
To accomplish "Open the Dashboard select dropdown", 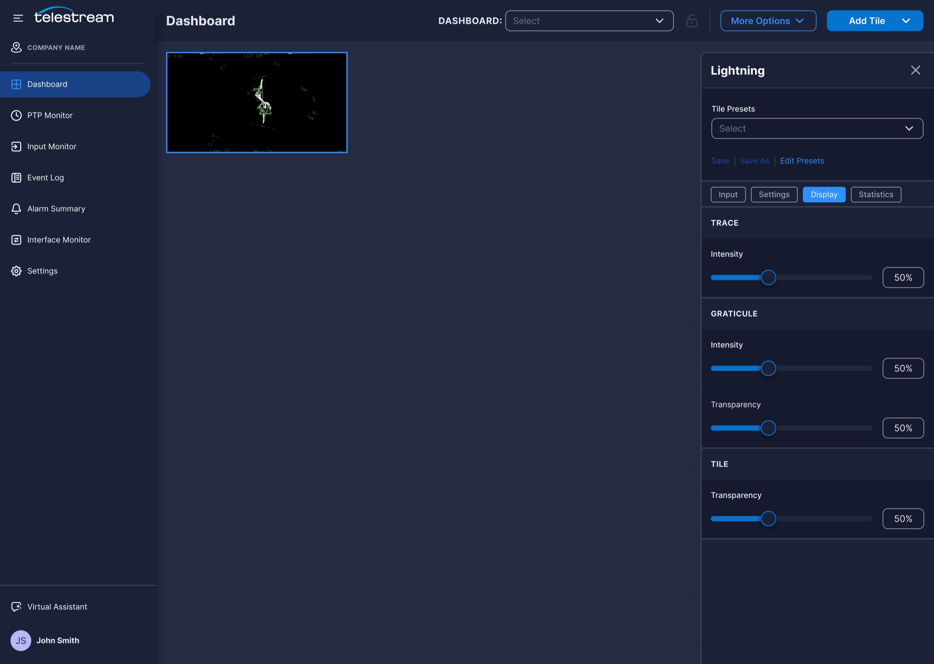I will (589, 21).
